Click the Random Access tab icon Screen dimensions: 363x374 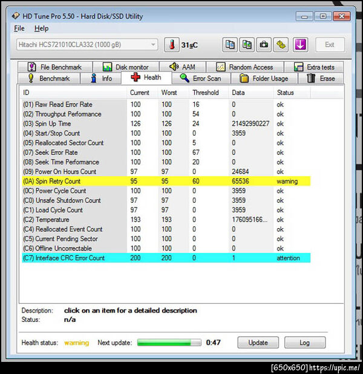pyautogui.click(x=221, y=67)
